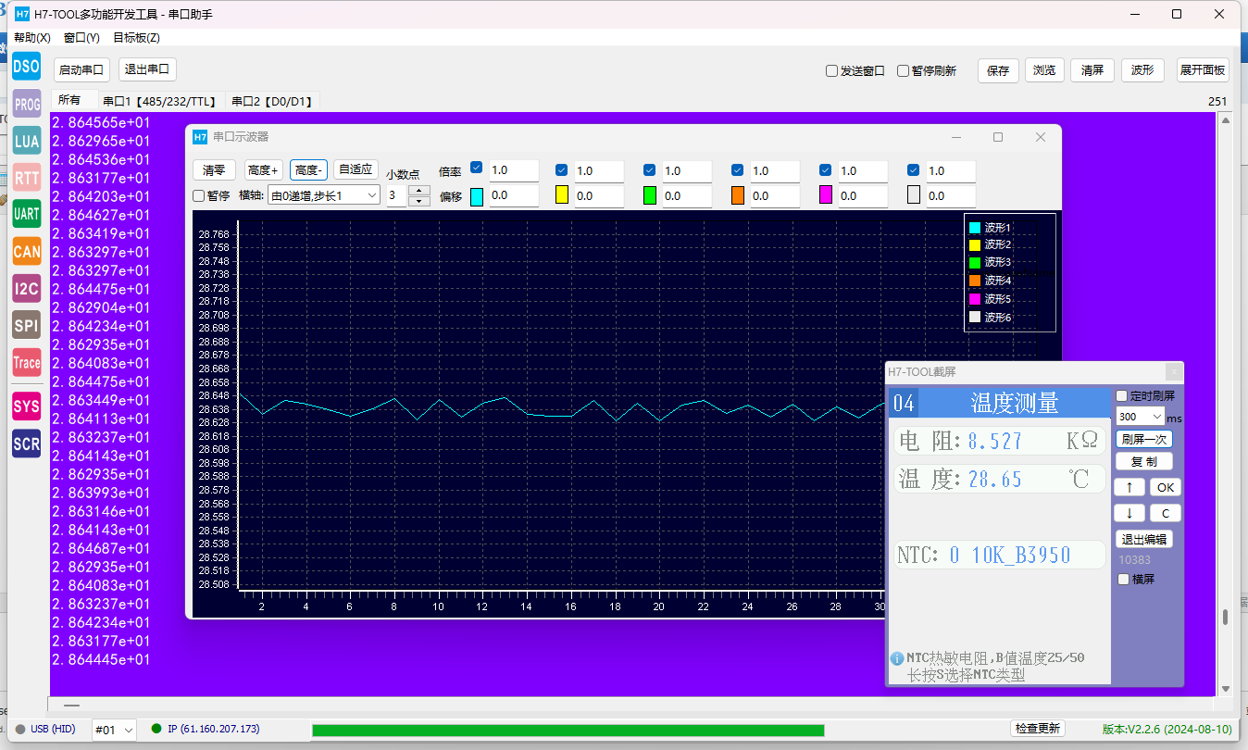This screenshot has width=1248, height=750.
Task: Open the RTT viewer tool
Action: (x=27, y=177)
